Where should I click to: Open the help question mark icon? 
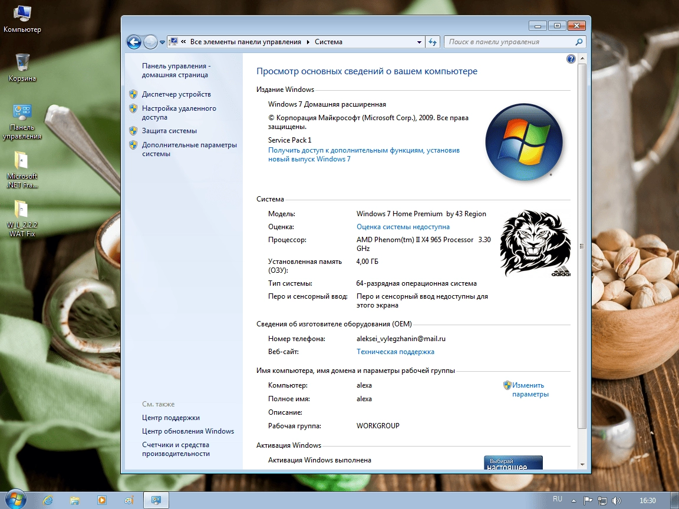pos(571,59)
